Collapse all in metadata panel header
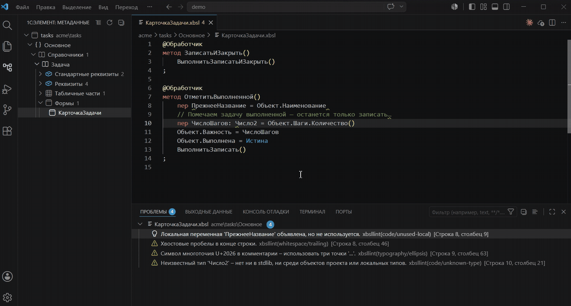Viewport: 571px width, 306px height. click(121, 22)
